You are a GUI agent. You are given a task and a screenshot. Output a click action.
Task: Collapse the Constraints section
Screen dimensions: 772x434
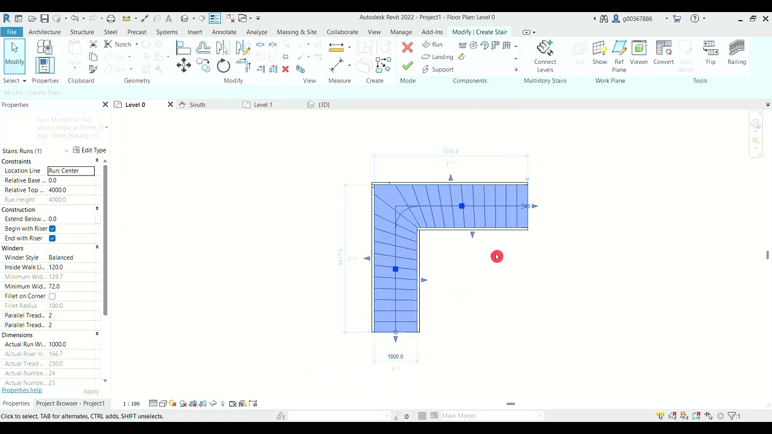tap(97, 161)
